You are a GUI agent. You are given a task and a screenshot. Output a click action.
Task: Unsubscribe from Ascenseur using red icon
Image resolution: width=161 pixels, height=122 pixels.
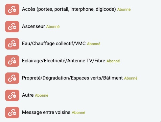[12, 27]
